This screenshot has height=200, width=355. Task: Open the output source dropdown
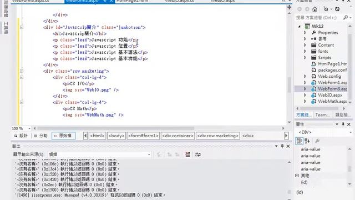[149, 154]
